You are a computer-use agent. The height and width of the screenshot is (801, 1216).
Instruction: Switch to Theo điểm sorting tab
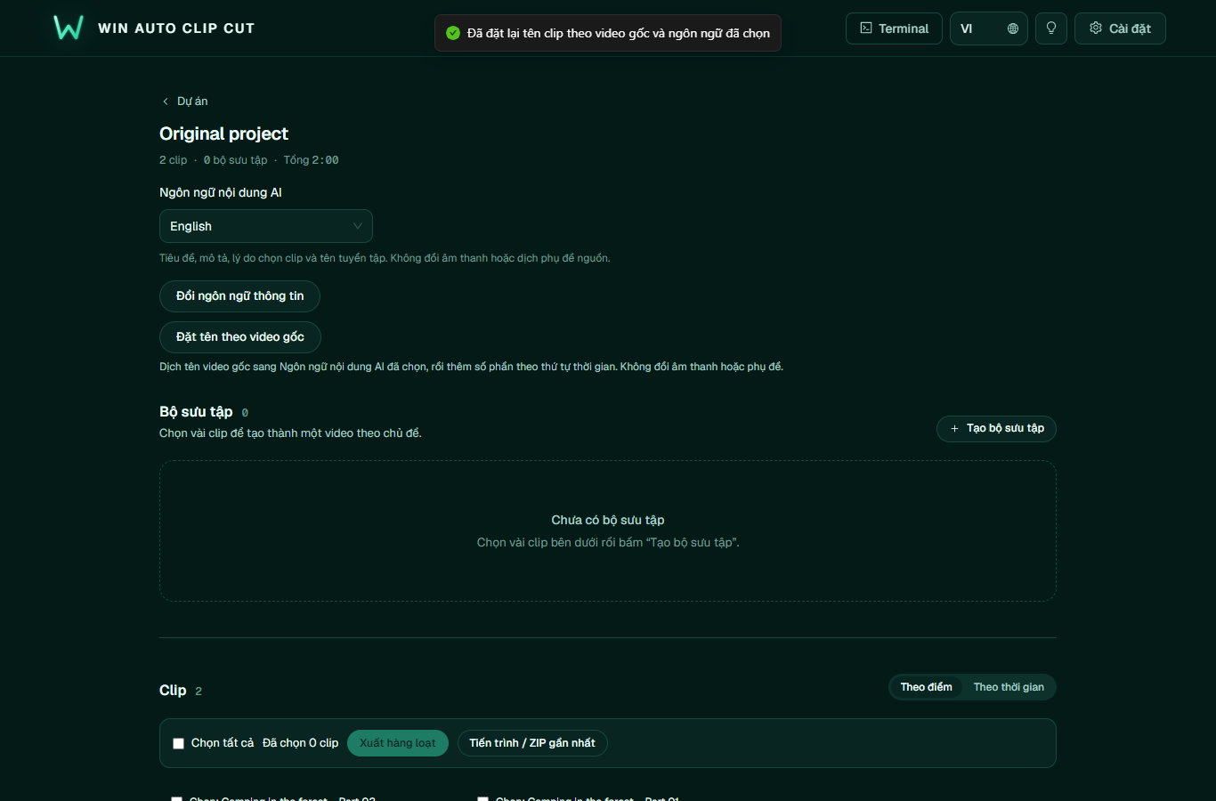pos(926,687)
